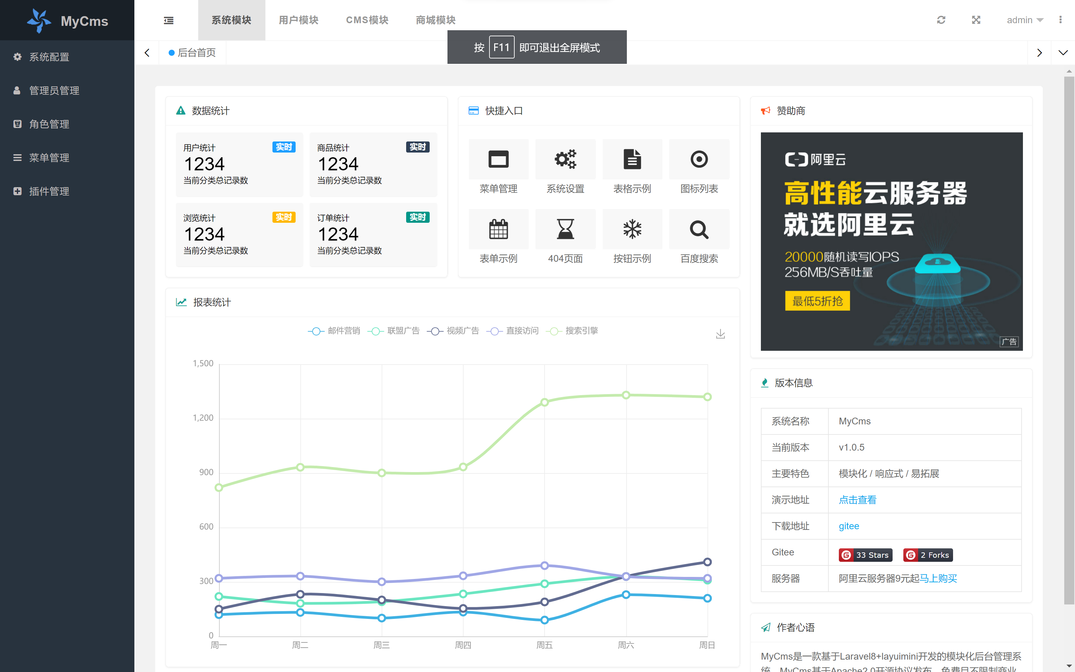Click the 周五 peak point on 搜索引擎 line
Screen dimensions: 1075x672
point(545,402)
